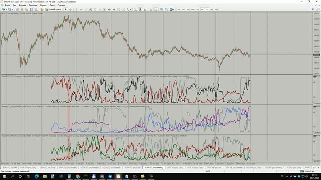Open the New Chart toolbar icon

click(3, 9)
